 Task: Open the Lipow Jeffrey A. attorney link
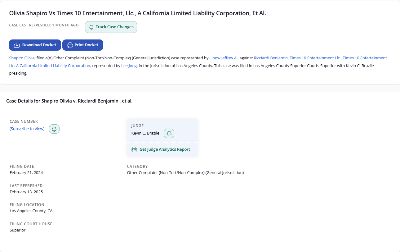point(223,58)
